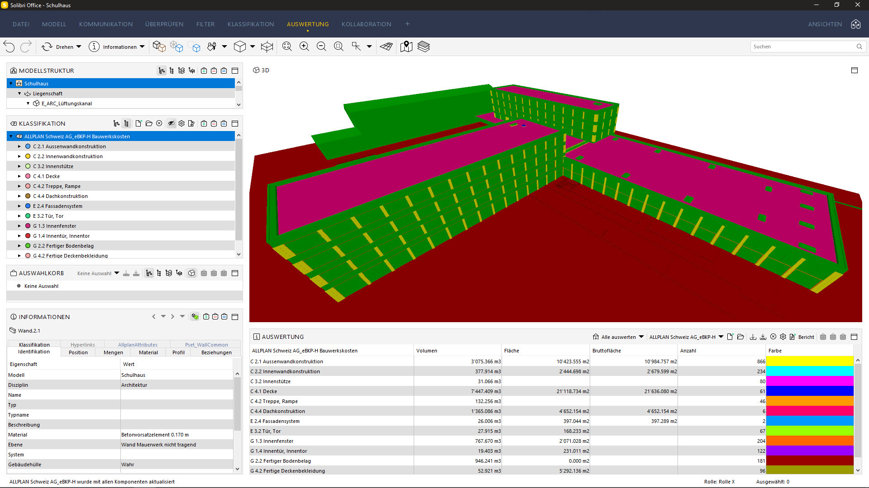
Task: Create new classification in Klassifikation panel
Action: pos(139,123)
